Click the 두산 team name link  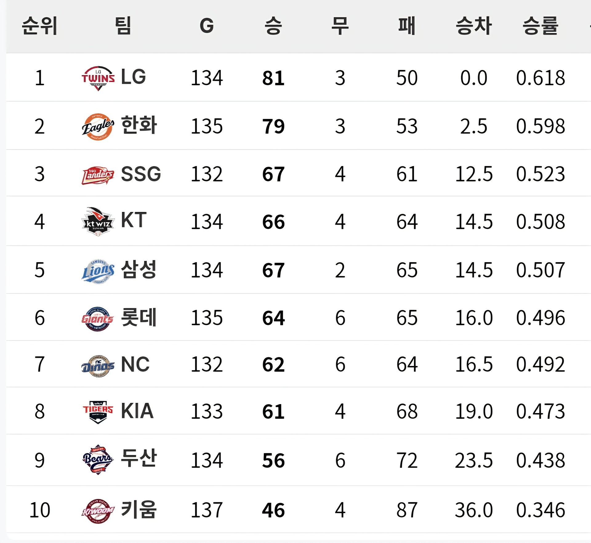139,458
